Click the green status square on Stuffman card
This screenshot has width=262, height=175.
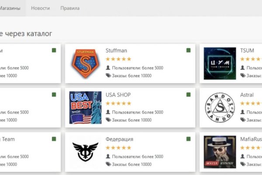coord(188,51)
